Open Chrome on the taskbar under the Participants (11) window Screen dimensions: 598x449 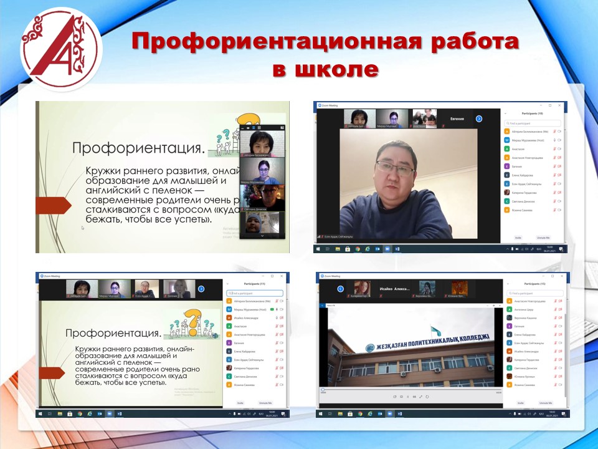(80, 413)
